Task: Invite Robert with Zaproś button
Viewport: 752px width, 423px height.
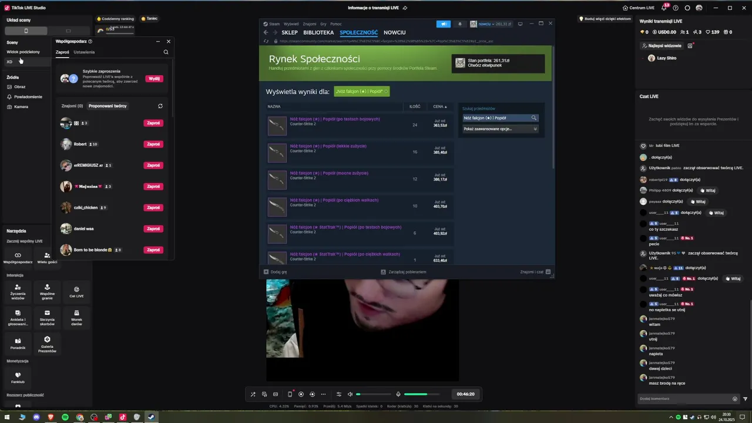Action: (153, 145)
